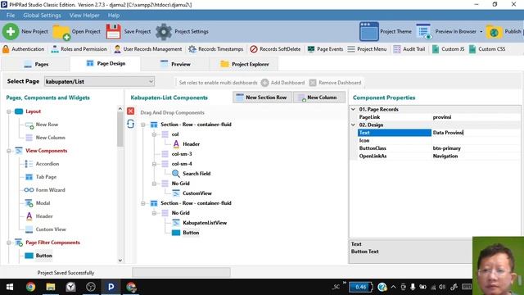
Task: Select KabupatenListView in component tree
Action: (205, 223)
